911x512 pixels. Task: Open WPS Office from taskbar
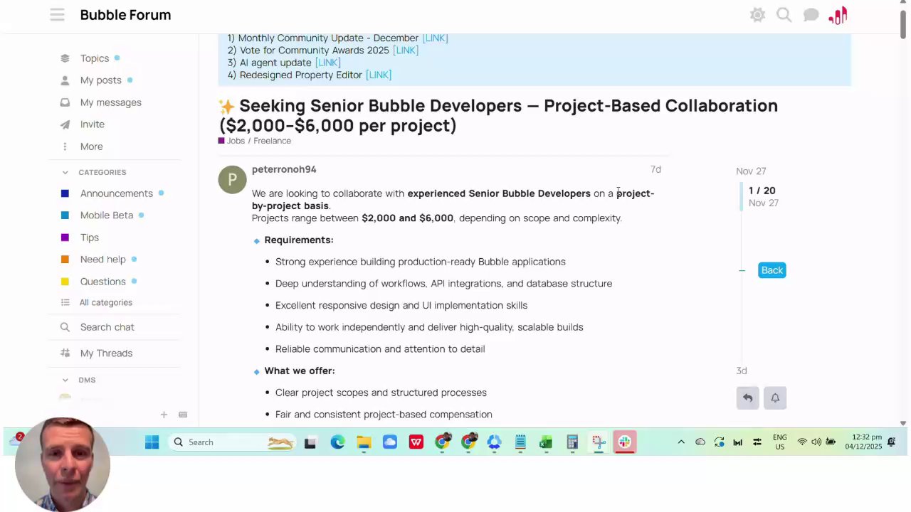pyautogui.click(x=416, y=442)
